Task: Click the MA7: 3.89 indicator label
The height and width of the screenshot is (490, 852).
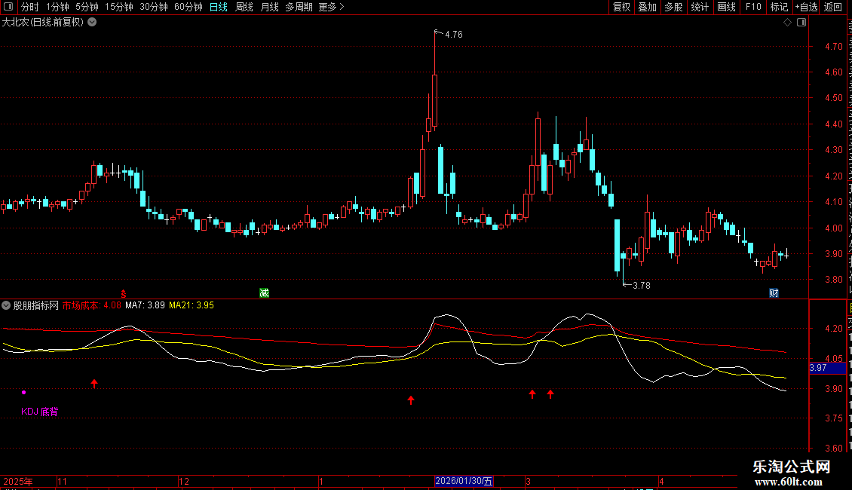Action: (145, 305)
